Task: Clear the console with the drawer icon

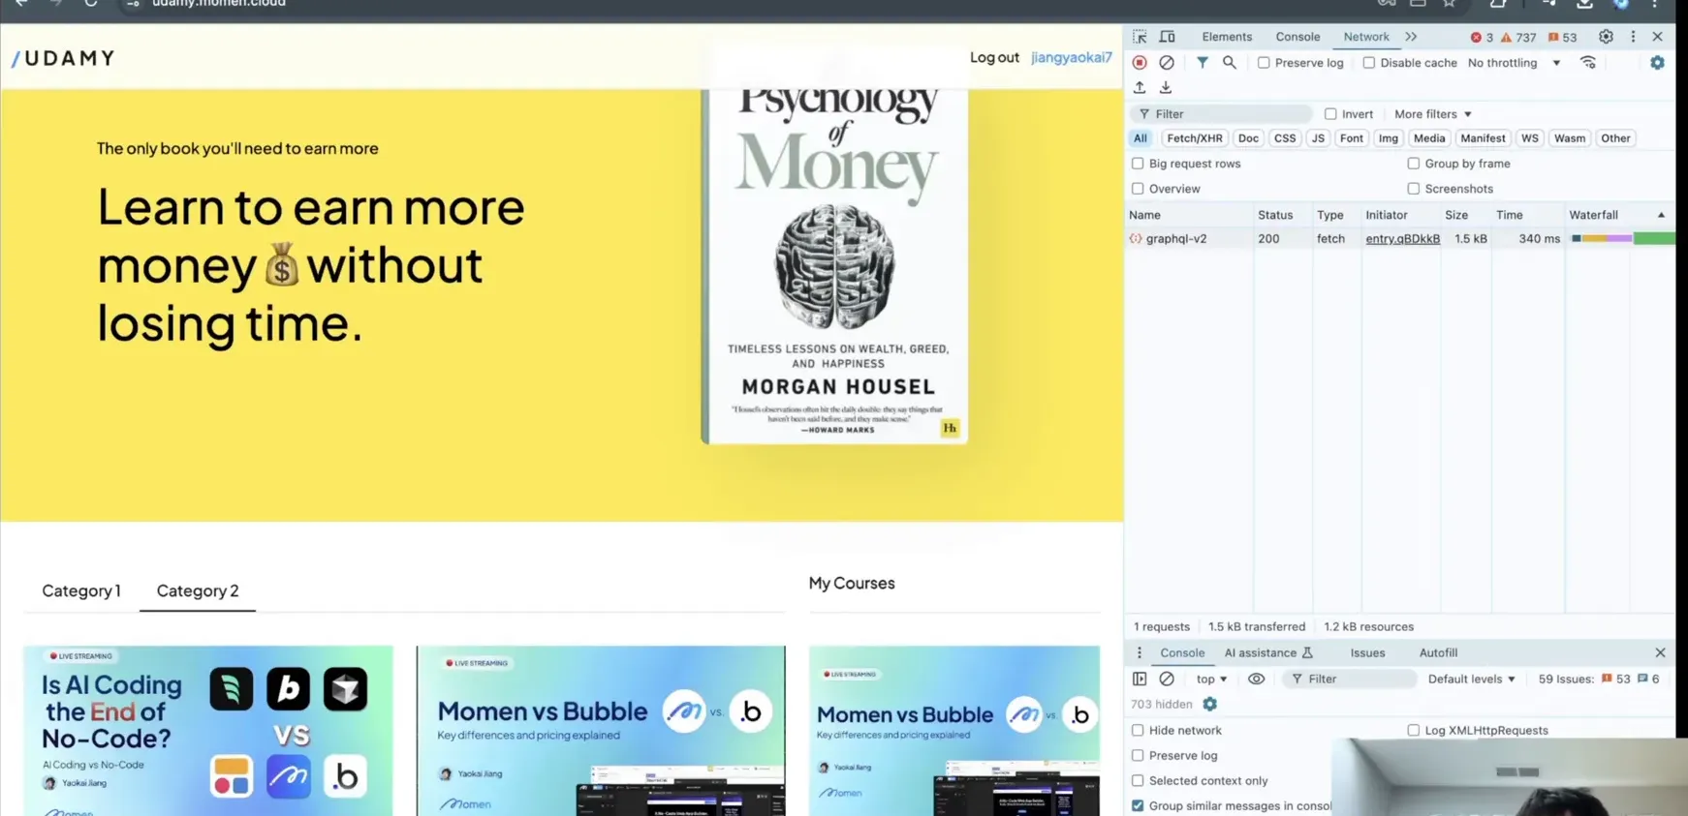Action: [1167, 680]
